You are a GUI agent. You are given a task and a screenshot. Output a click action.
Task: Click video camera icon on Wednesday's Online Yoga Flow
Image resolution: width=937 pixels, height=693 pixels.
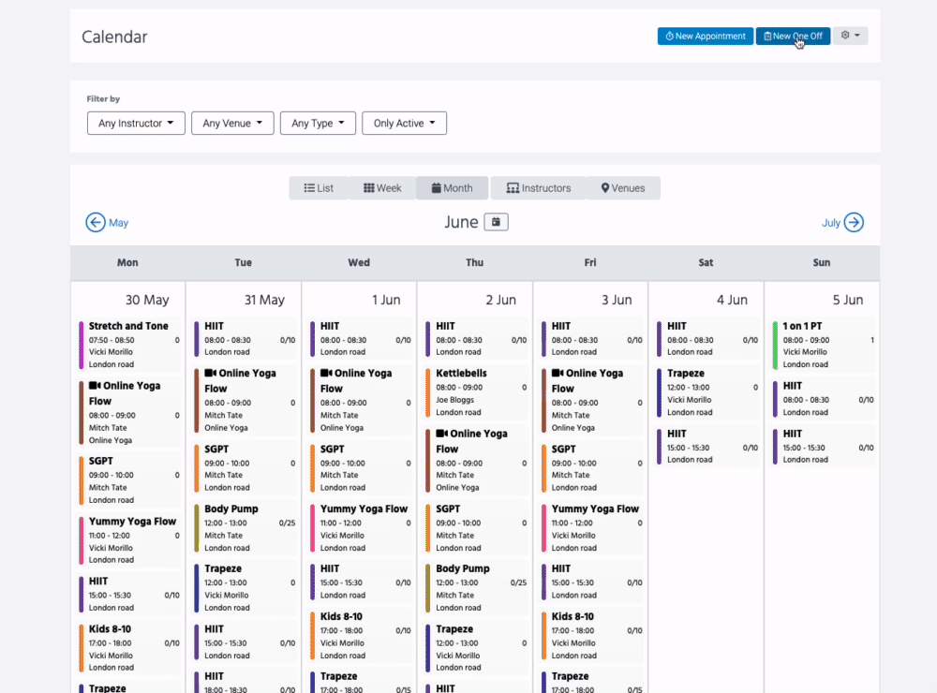(326, 373)
